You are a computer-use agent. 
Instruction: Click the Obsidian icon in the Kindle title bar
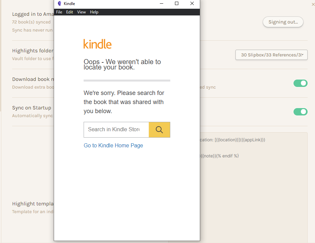[x=59, y=3]
